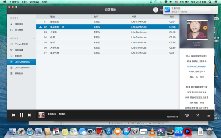This screenshot has width=221, height=138.
Task: Click the 02:30 duration cell
Action: (x=172, y=48)
